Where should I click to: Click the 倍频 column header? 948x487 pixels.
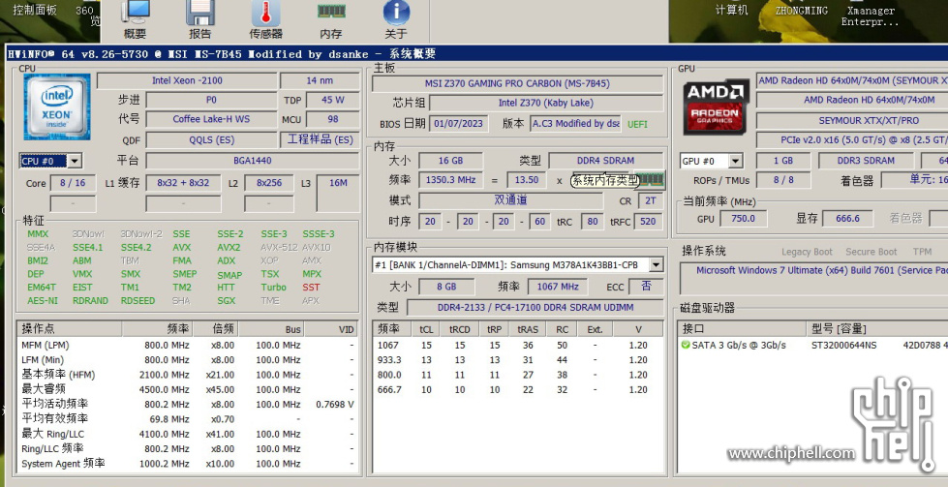tap(216, 328)
